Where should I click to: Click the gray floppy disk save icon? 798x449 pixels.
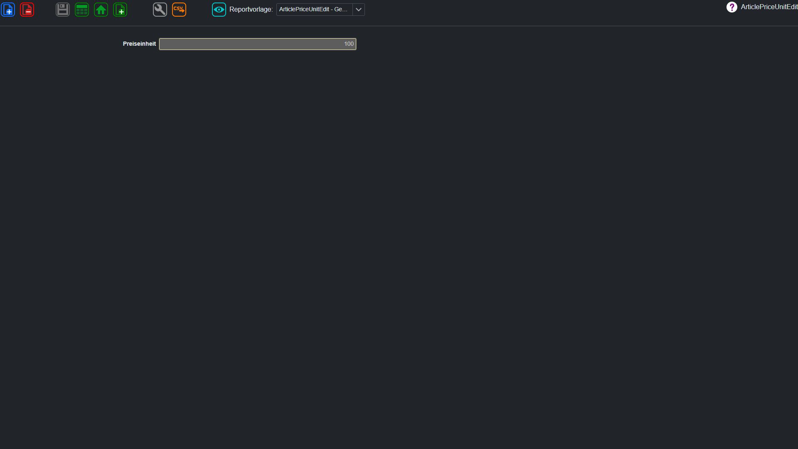coord(63,10)
